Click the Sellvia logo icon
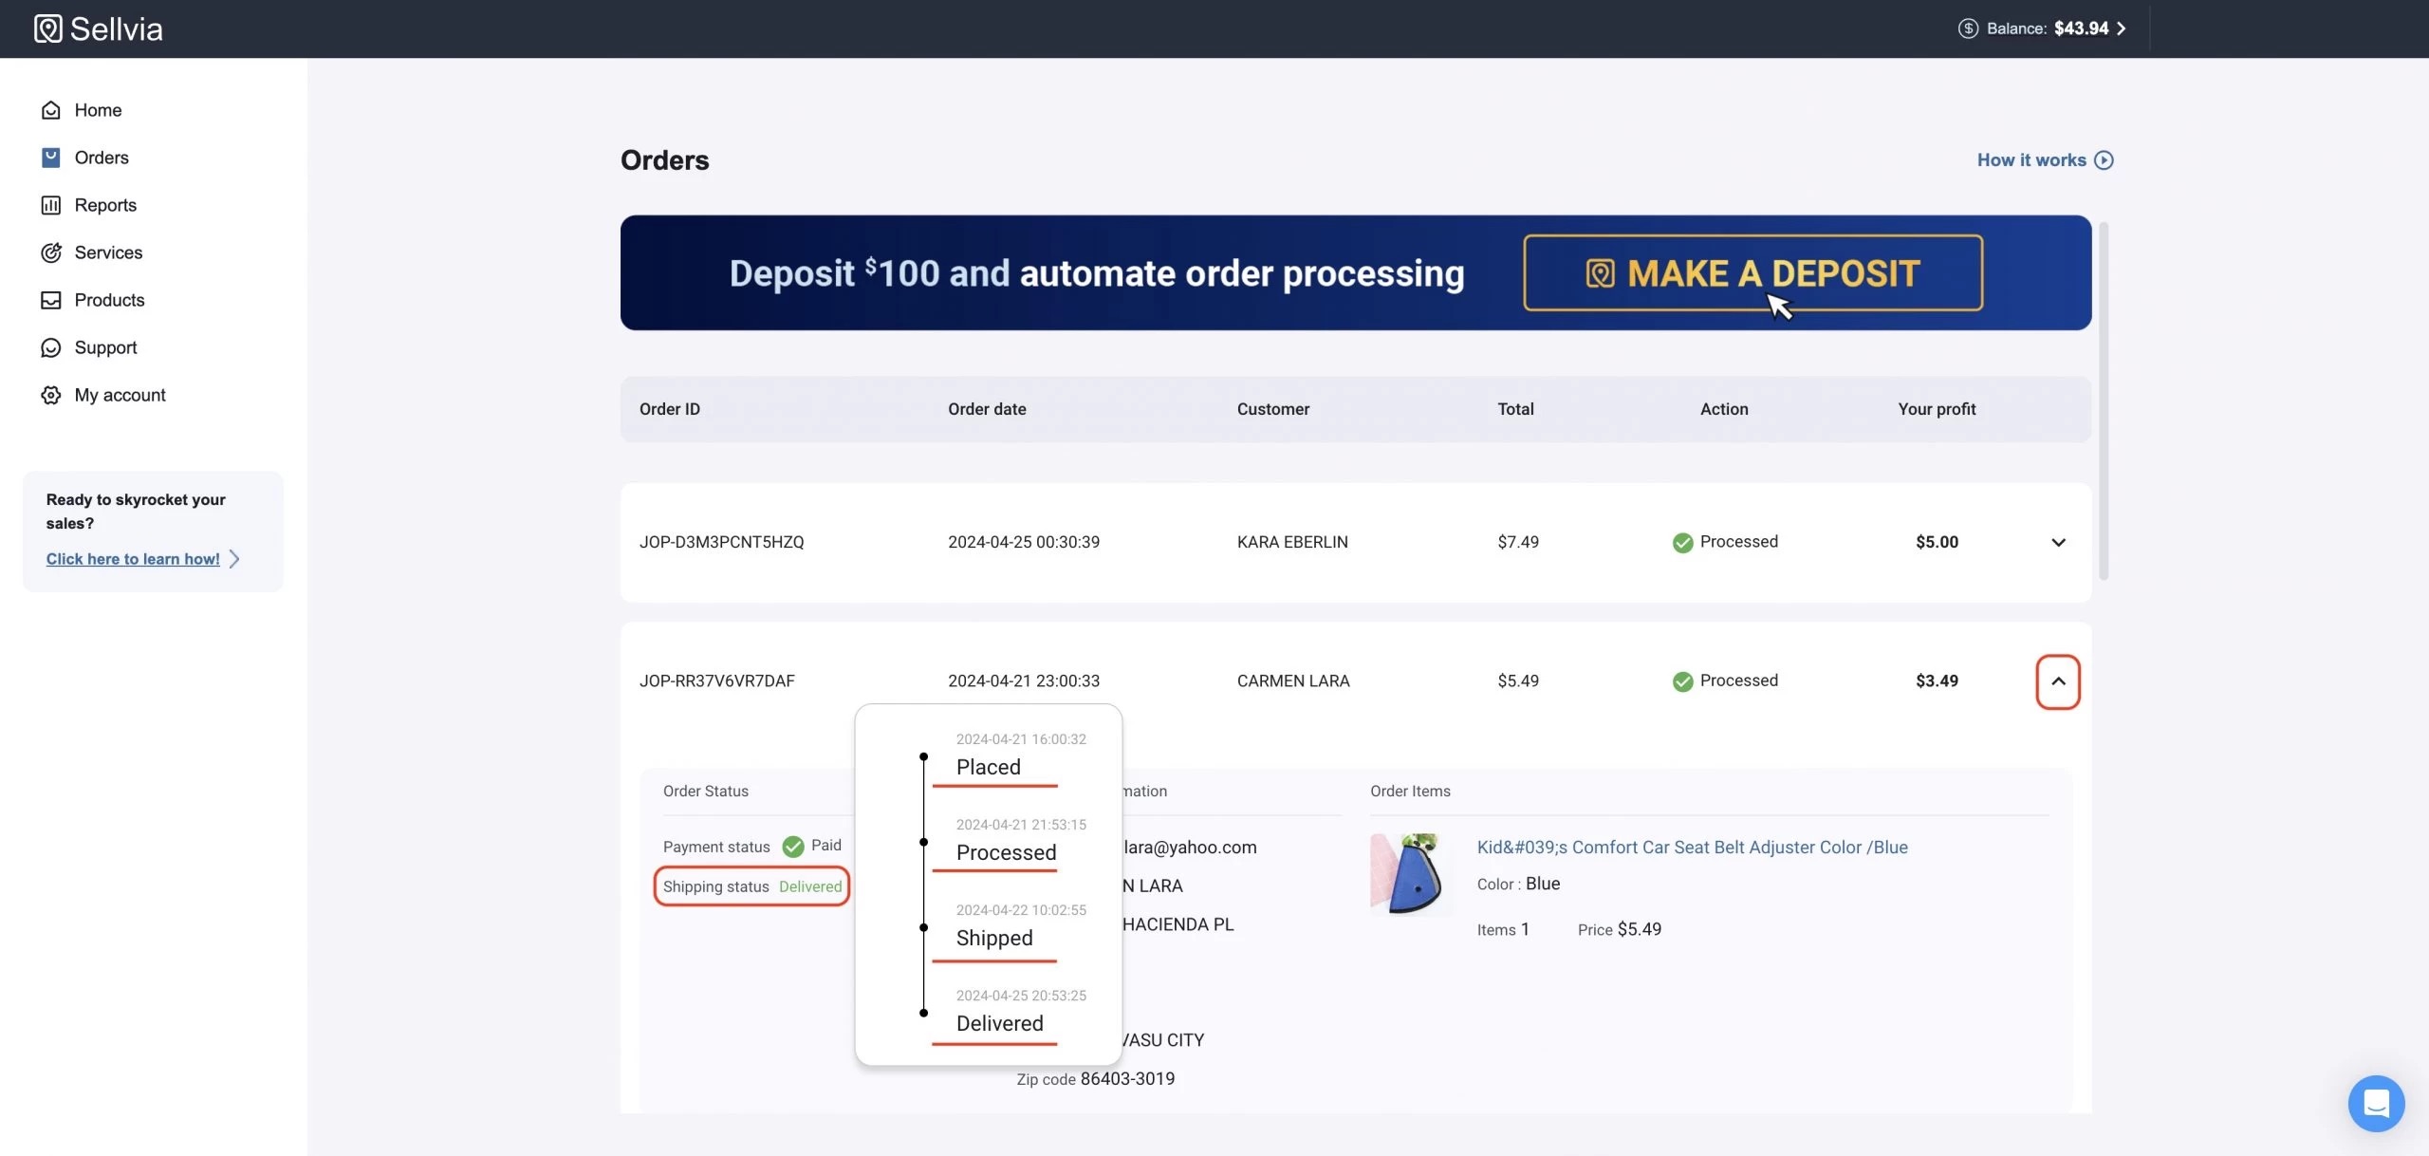The width and height of the screenshot is (2429, 1156). (47, 28)
